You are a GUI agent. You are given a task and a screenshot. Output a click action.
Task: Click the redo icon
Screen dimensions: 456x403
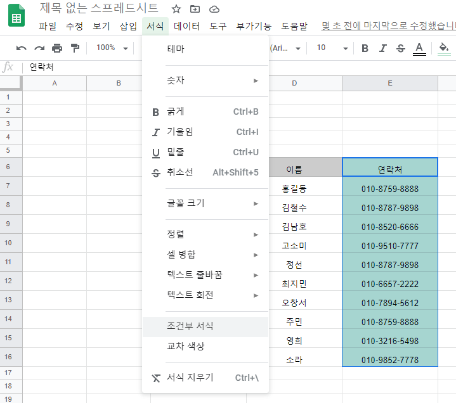tap(39, 48)
